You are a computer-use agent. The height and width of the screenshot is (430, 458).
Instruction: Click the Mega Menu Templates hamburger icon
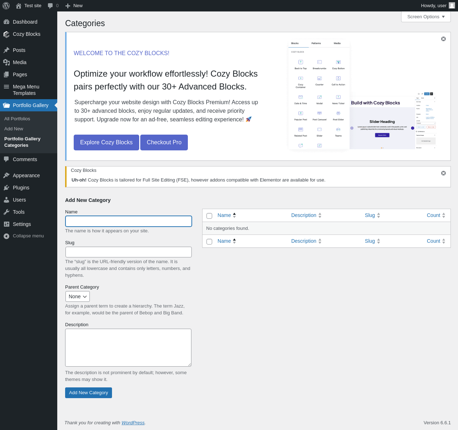coord(6,87)
